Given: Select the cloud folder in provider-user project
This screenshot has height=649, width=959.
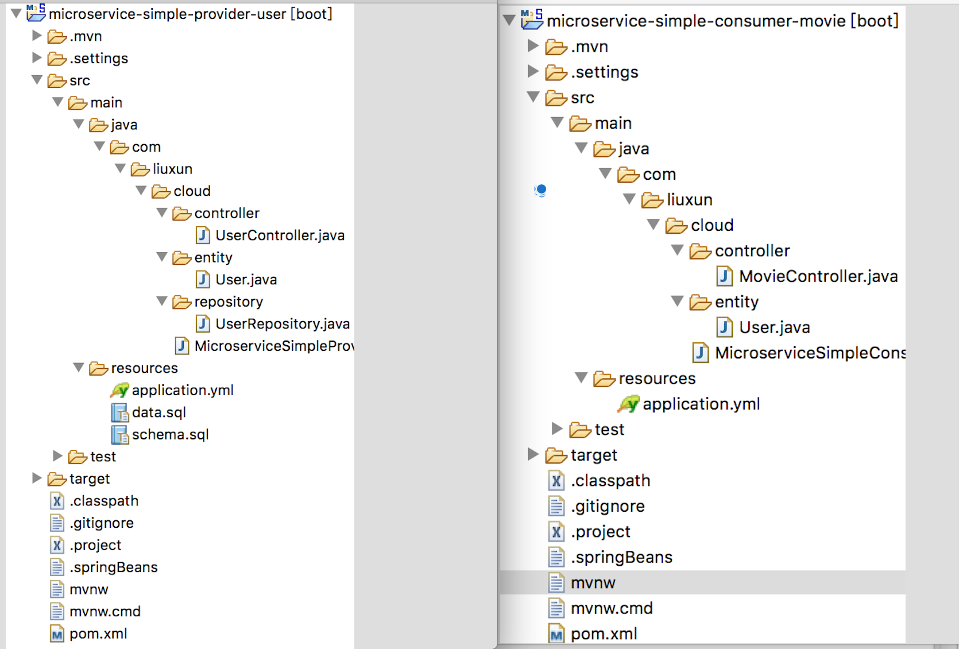Looking at the screenshot, I should tap(192, 191).
